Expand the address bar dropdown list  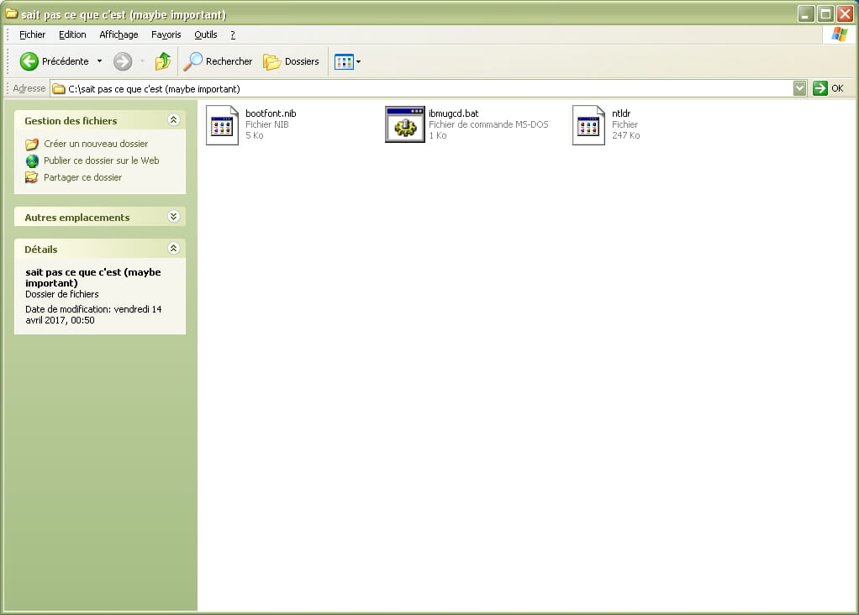(x=799, y=88)
